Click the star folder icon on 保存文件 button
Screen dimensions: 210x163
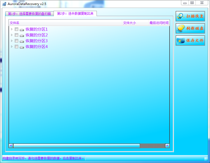coord(181,41)
